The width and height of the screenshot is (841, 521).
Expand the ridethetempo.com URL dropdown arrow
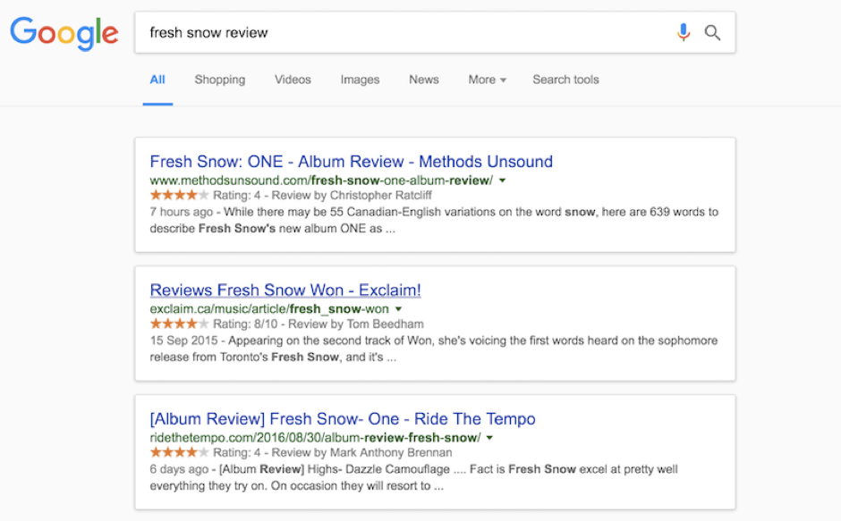[x=489, y=438]
